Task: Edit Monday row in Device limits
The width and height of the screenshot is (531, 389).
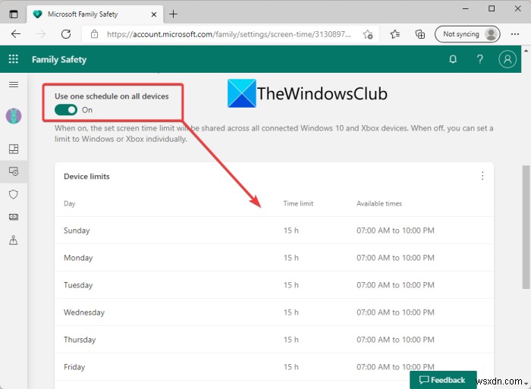Action: click(x=274, y=258)
